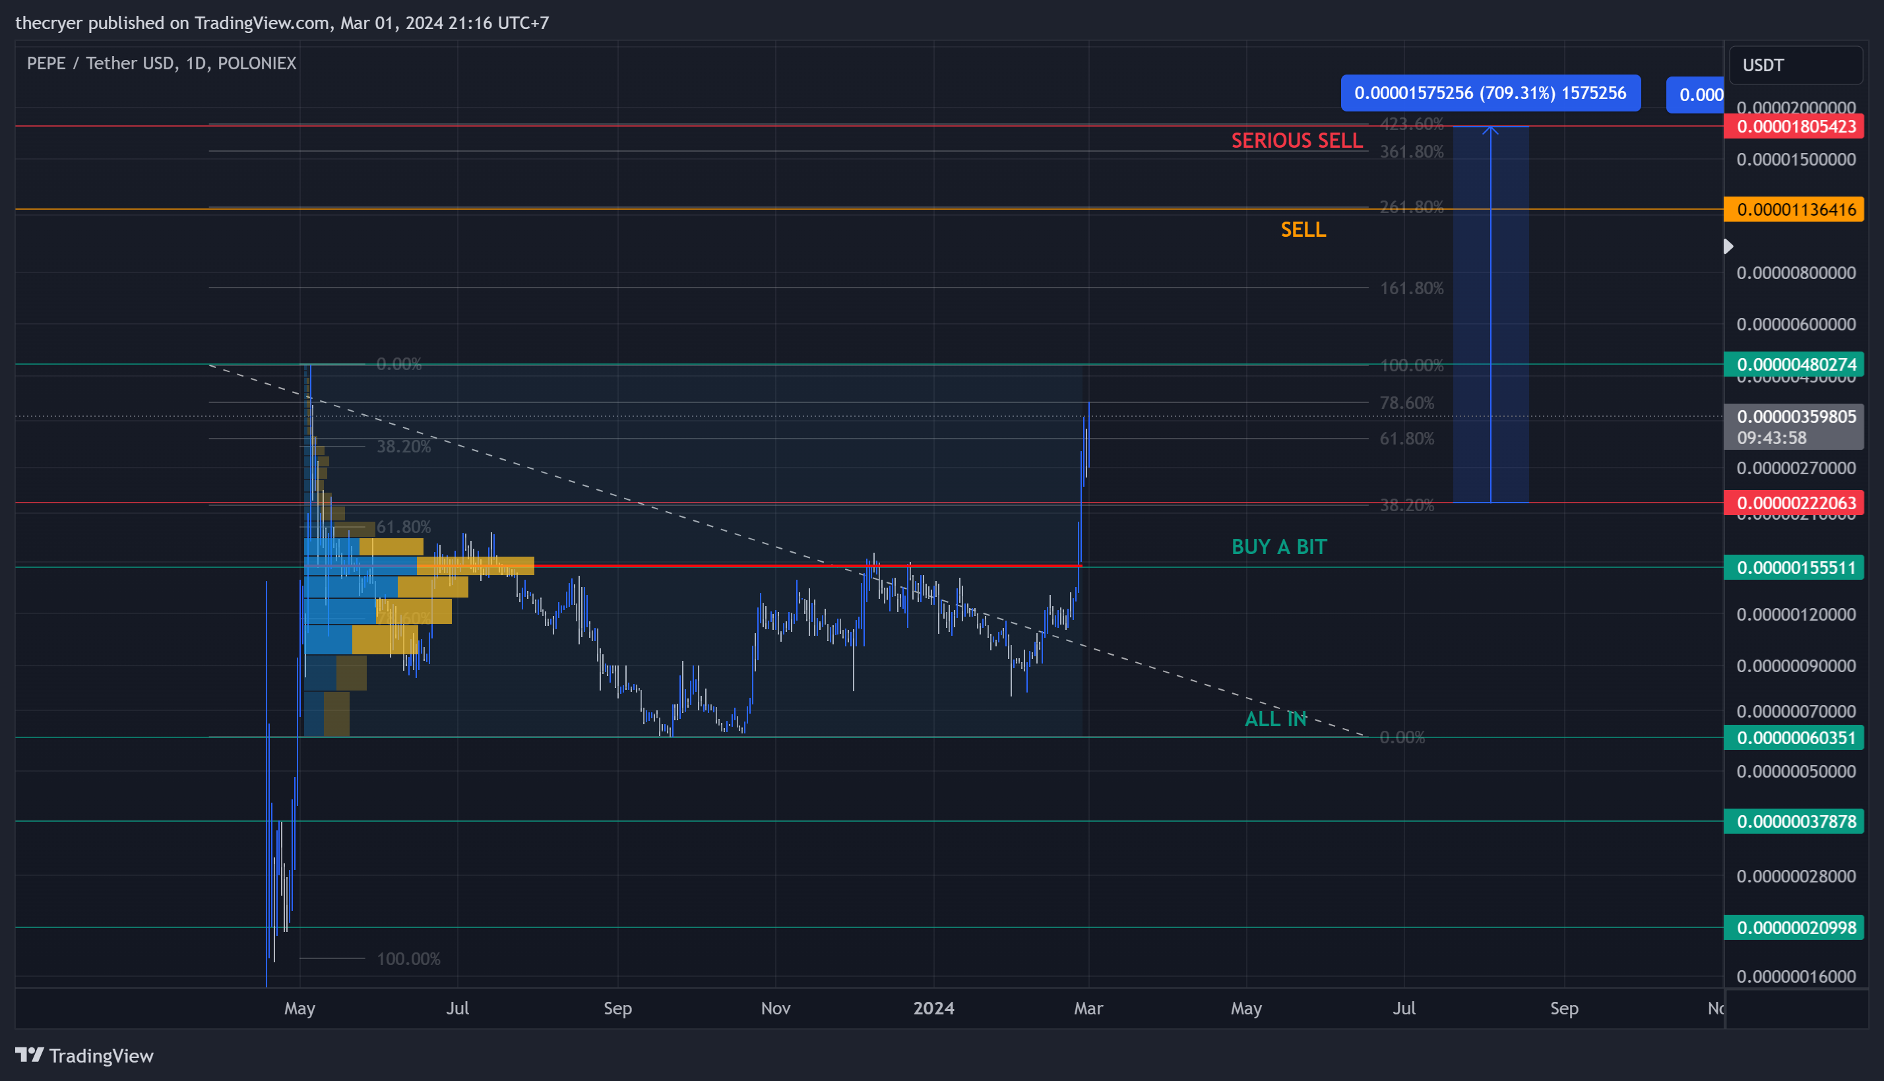Click the orange 0.00001136416 price label
Image resolution: width=1884 pixels, height=1081 pixels.
pyautogui.click(x=1794, y=209)
